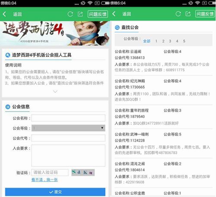This screenshot has width=216, height=197.
Task: Open the 公会等级 dropdown
Action: click(68, 128)
